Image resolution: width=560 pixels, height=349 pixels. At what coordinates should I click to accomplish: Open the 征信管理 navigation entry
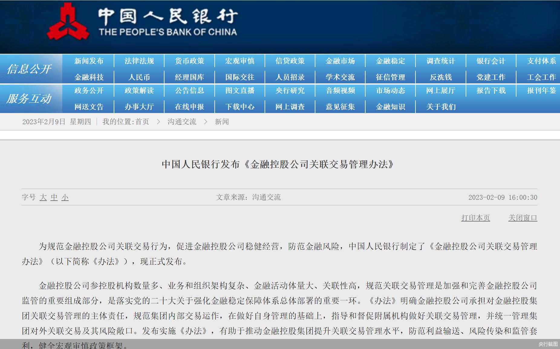[390, 77]
